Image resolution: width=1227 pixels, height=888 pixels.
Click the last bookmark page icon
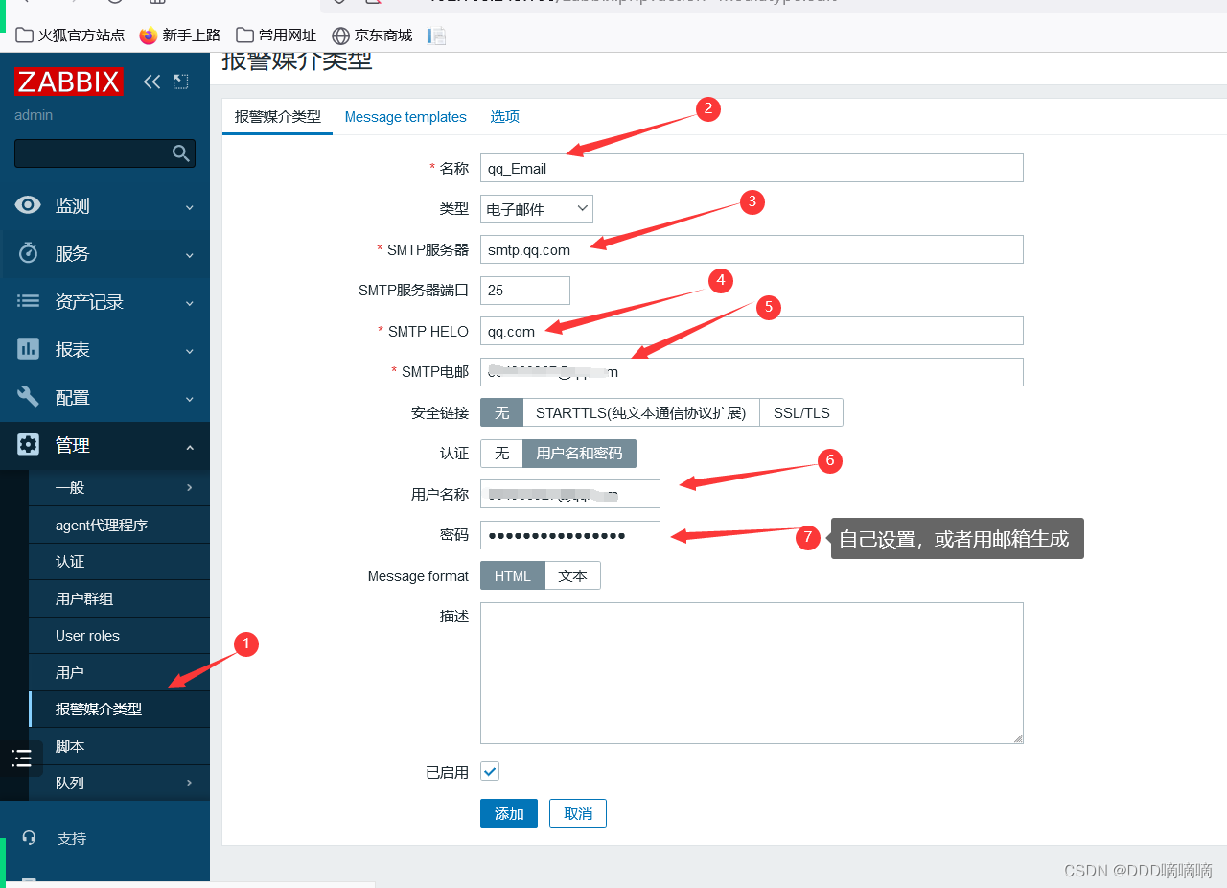tap(437, 35)
